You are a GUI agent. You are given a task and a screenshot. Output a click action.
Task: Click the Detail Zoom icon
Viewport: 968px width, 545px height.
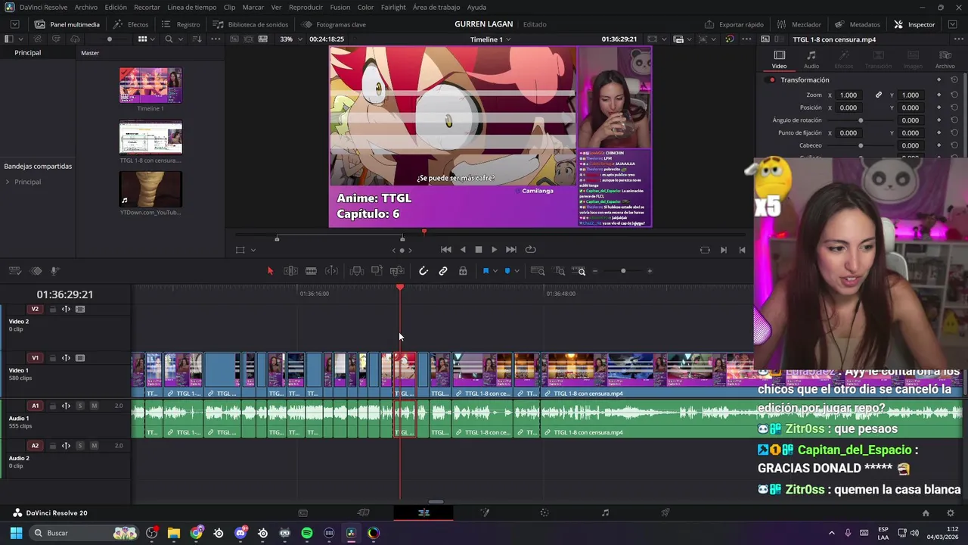coord(560,271)
